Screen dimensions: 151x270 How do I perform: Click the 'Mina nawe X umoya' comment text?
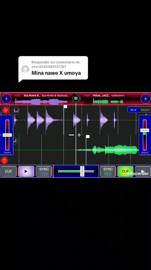[x=56, y=73]
